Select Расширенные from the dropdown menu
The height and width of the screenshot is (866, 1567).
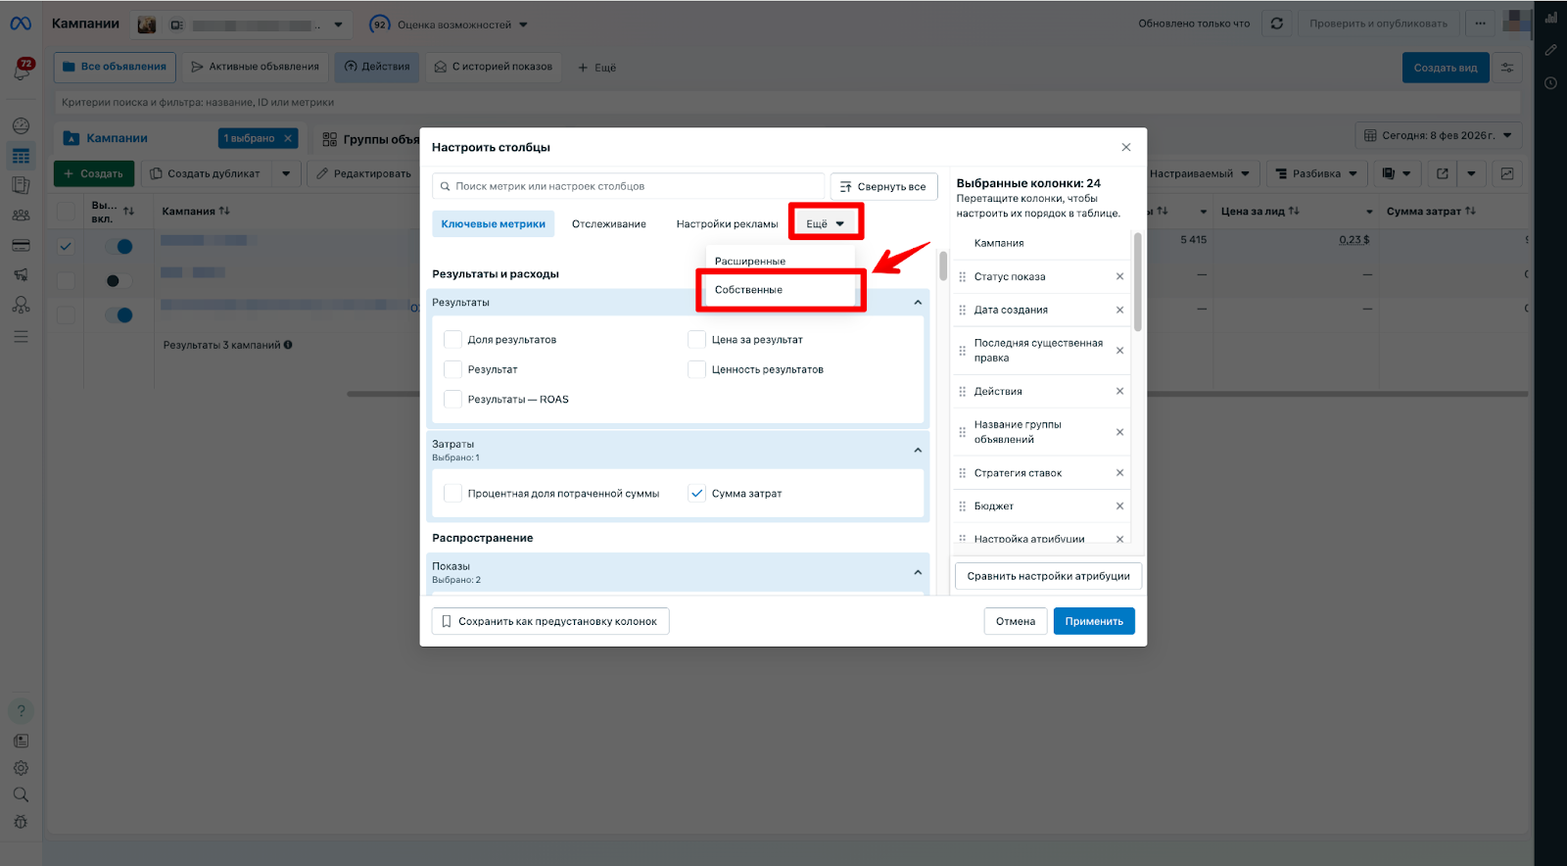[780, 262]
